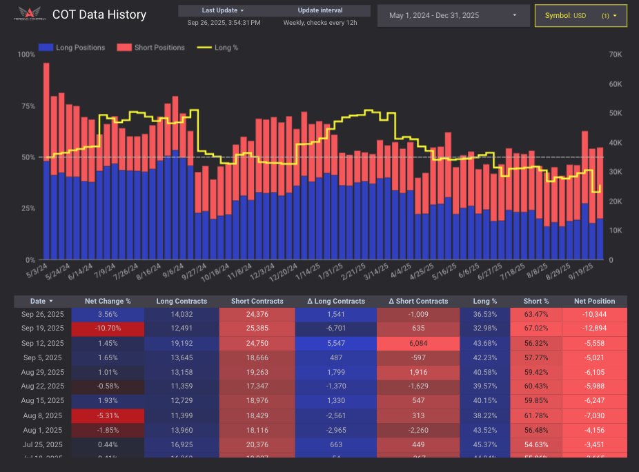Sort by Long Contracts column
Viewport: 639px width, 472px height.
181,302
